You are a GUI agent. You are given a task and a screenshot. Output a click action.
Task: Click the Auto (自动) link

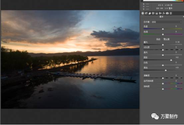158,39
